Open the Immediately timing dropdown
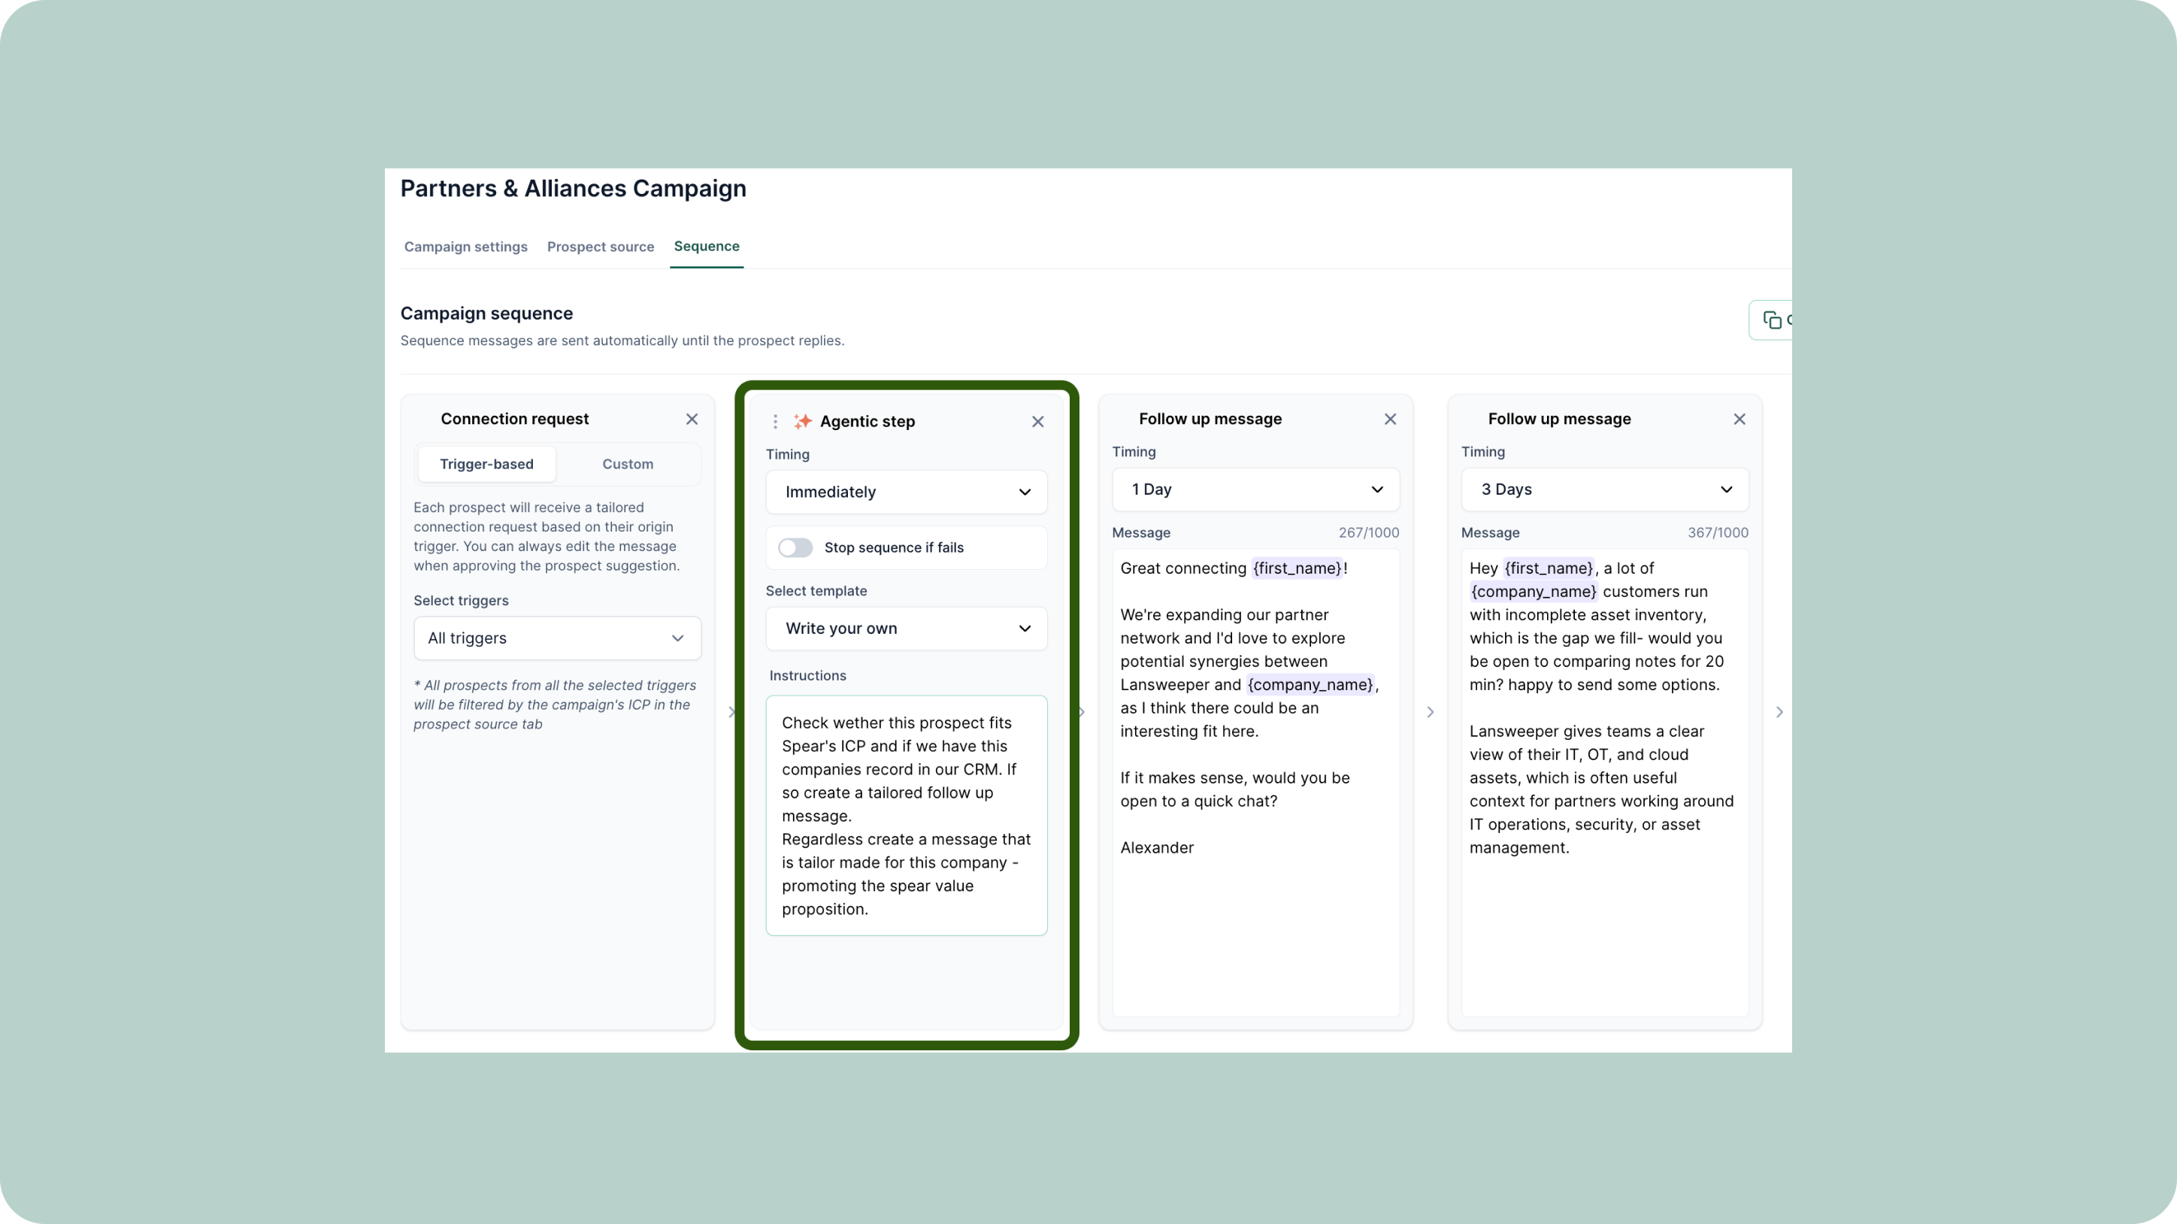This screenshot has height=1224, width=2177. click(x=906, y=492)
